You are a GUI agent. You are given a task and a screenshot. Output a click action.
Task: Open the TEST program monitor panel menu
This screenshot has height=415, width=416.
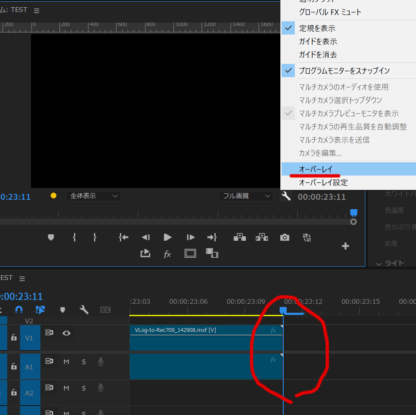pyautogui.click(x=37, y=11)
